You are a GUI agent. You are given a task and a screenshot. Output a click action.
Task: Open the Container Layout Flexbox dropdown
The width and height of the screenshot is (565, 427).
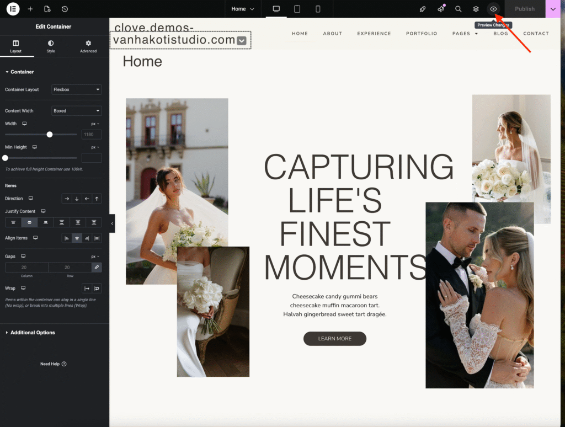coord(77,89)
